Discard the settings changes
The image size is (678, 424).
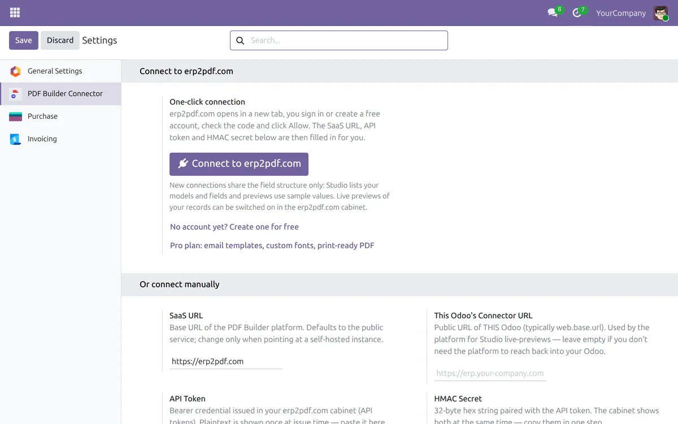60,40
